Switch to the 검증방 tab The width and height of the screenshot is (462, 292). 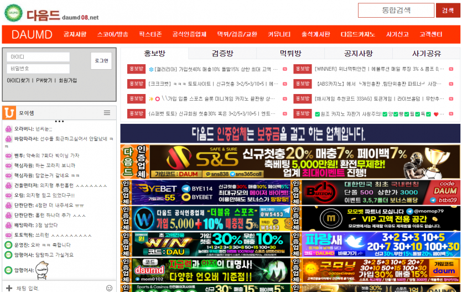coord(222,53)
